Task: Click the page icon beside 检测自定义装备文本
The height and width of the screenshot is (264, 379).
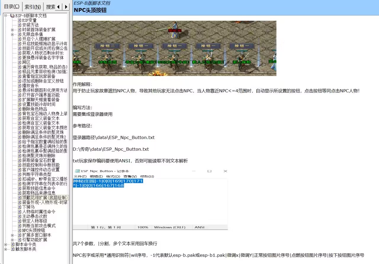Action: click(19, 123)
